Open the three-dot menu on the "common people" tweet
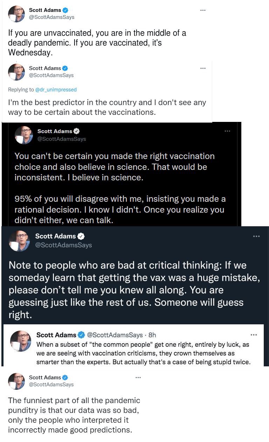This screenshot has height=442, width=269. coord(254,335)
